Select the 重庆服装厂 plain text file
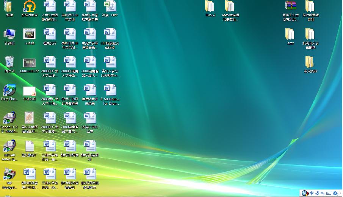The height and width of the screenshot is (197, 343). [30, 146]
